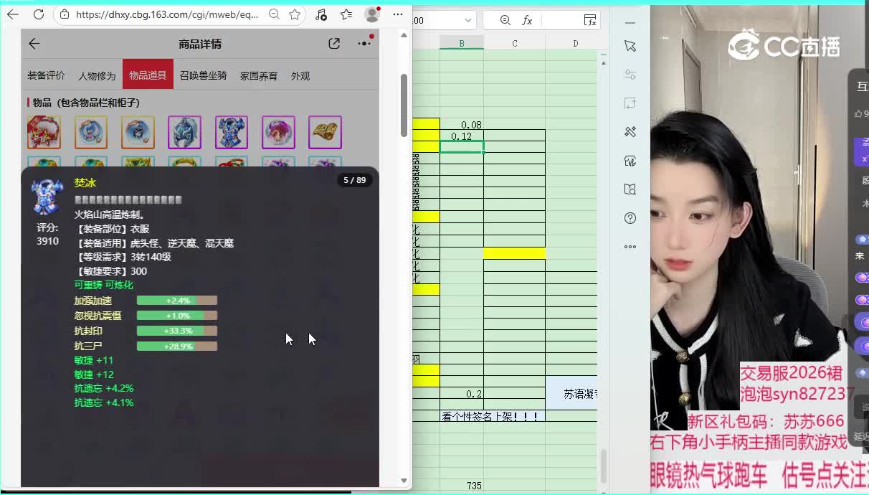Expand the spreadsheet name box dropdown
Viewport: 869px width, 495px height.
468,21
